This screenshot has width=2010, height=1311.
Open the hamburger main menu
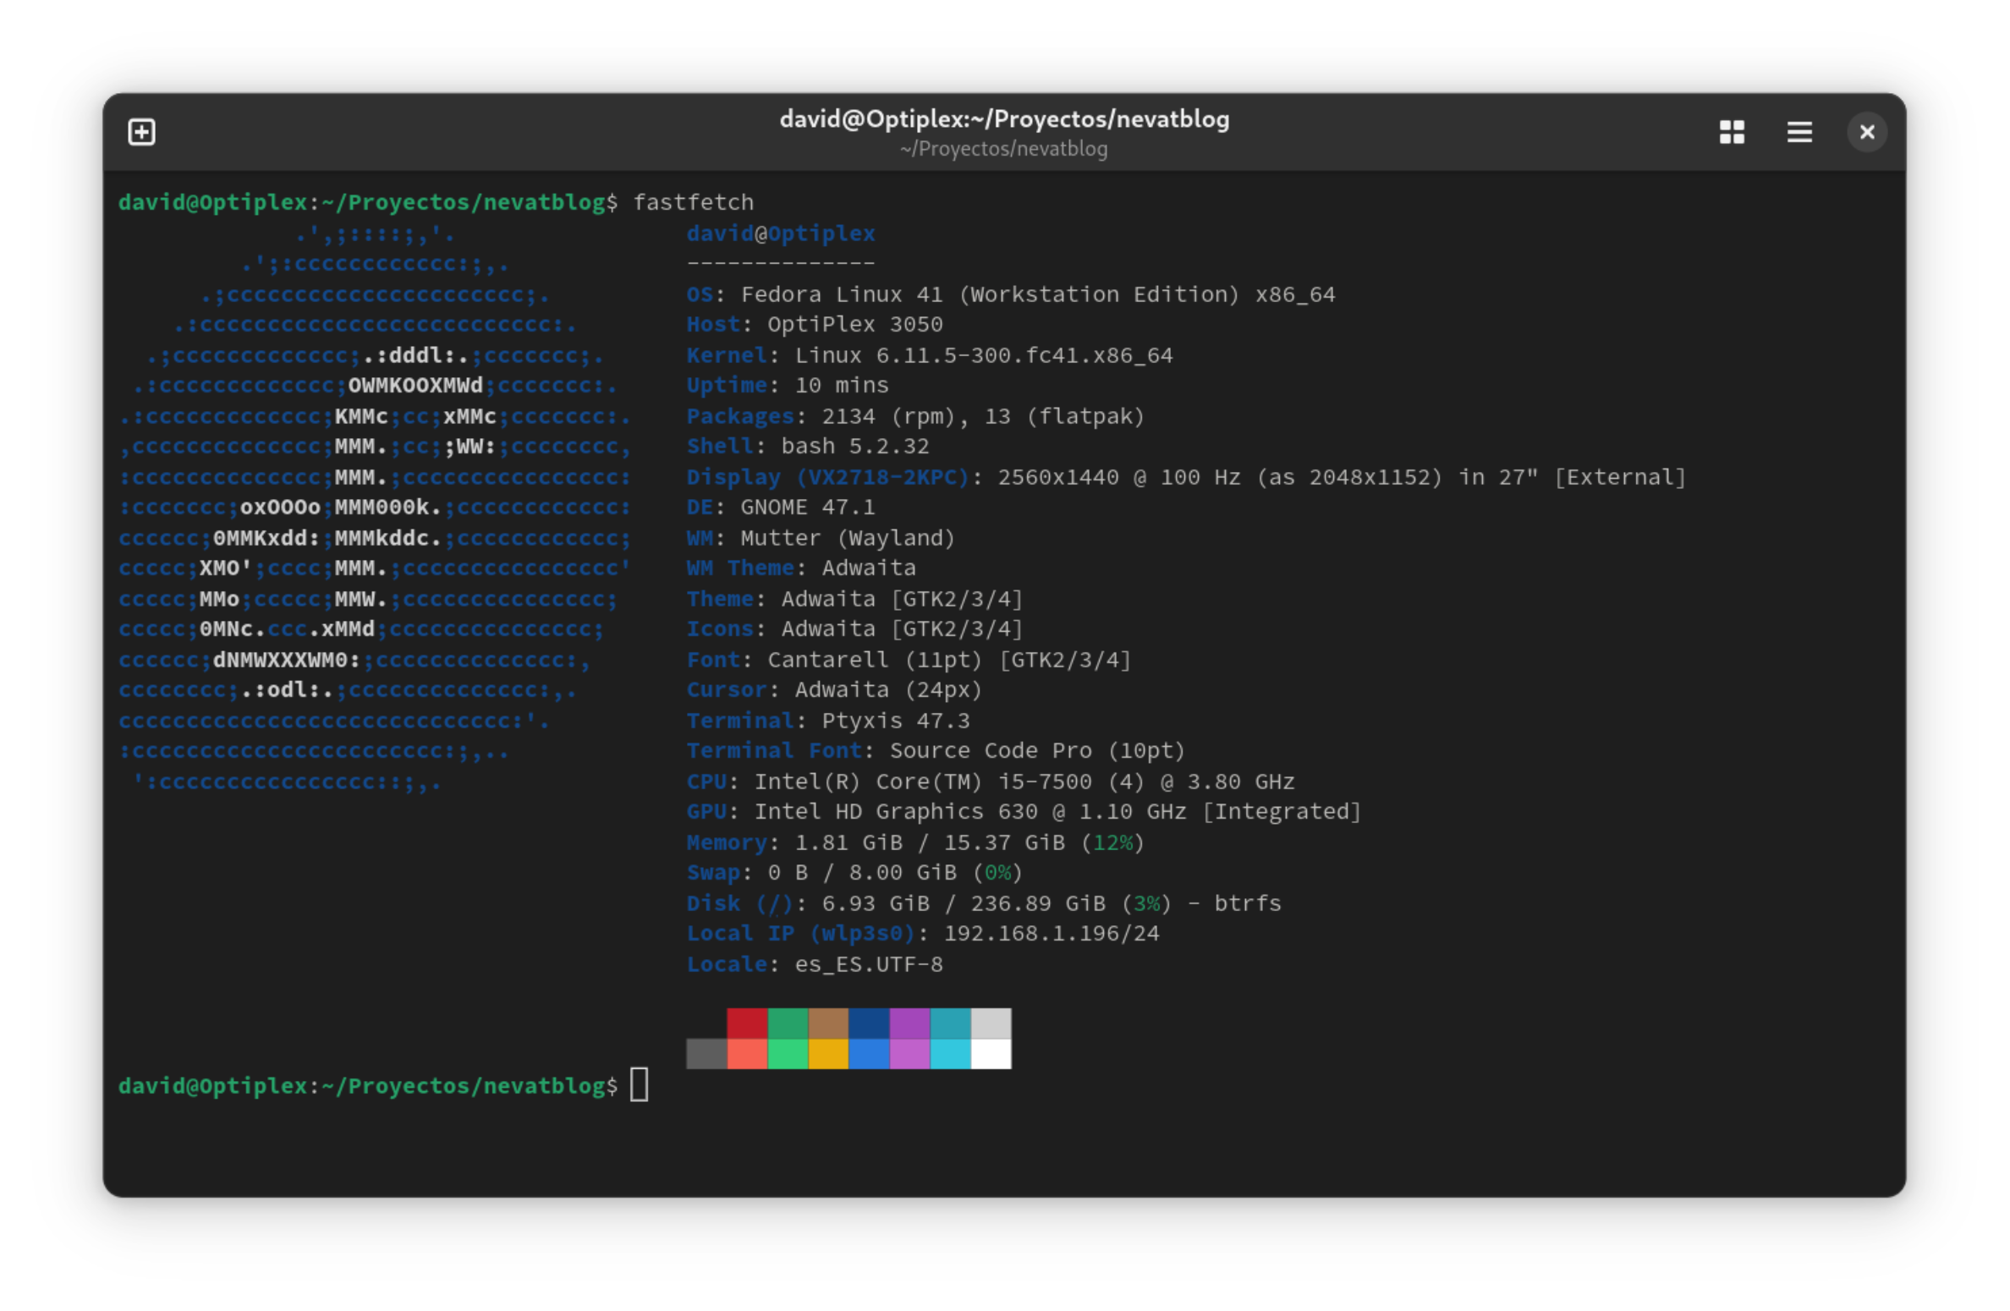pos(1799,132)
